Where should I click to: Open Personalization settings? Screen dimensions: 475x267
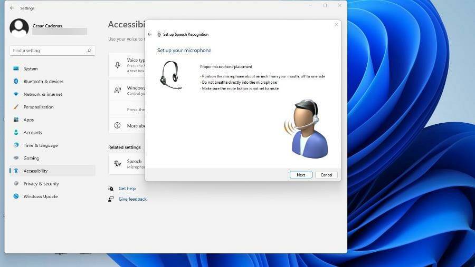coord(52,107)
